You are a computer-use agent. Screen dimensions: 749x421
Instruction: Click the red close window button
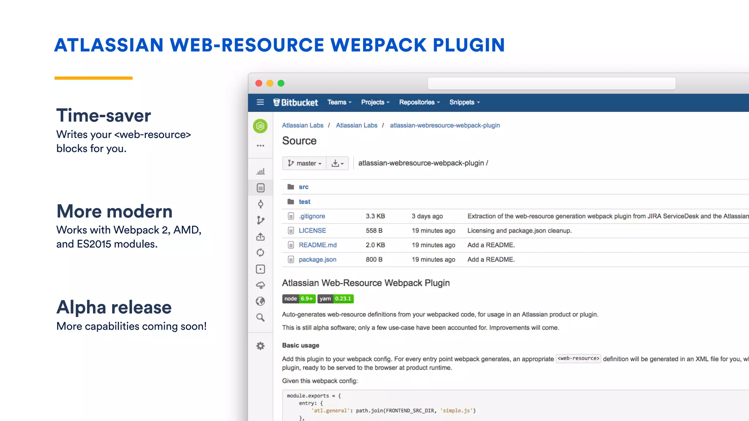(x=259, y=83)
